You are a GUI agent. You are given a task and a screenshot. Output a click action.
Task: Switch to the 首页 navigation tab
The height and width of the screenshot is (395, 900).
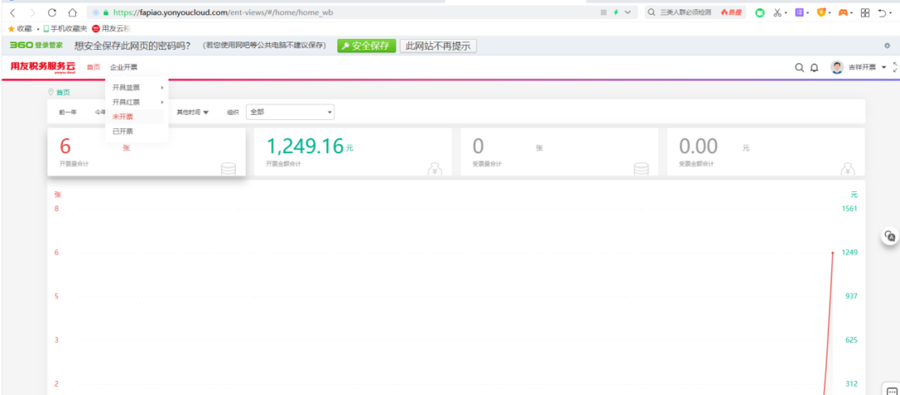pos(93,67)
